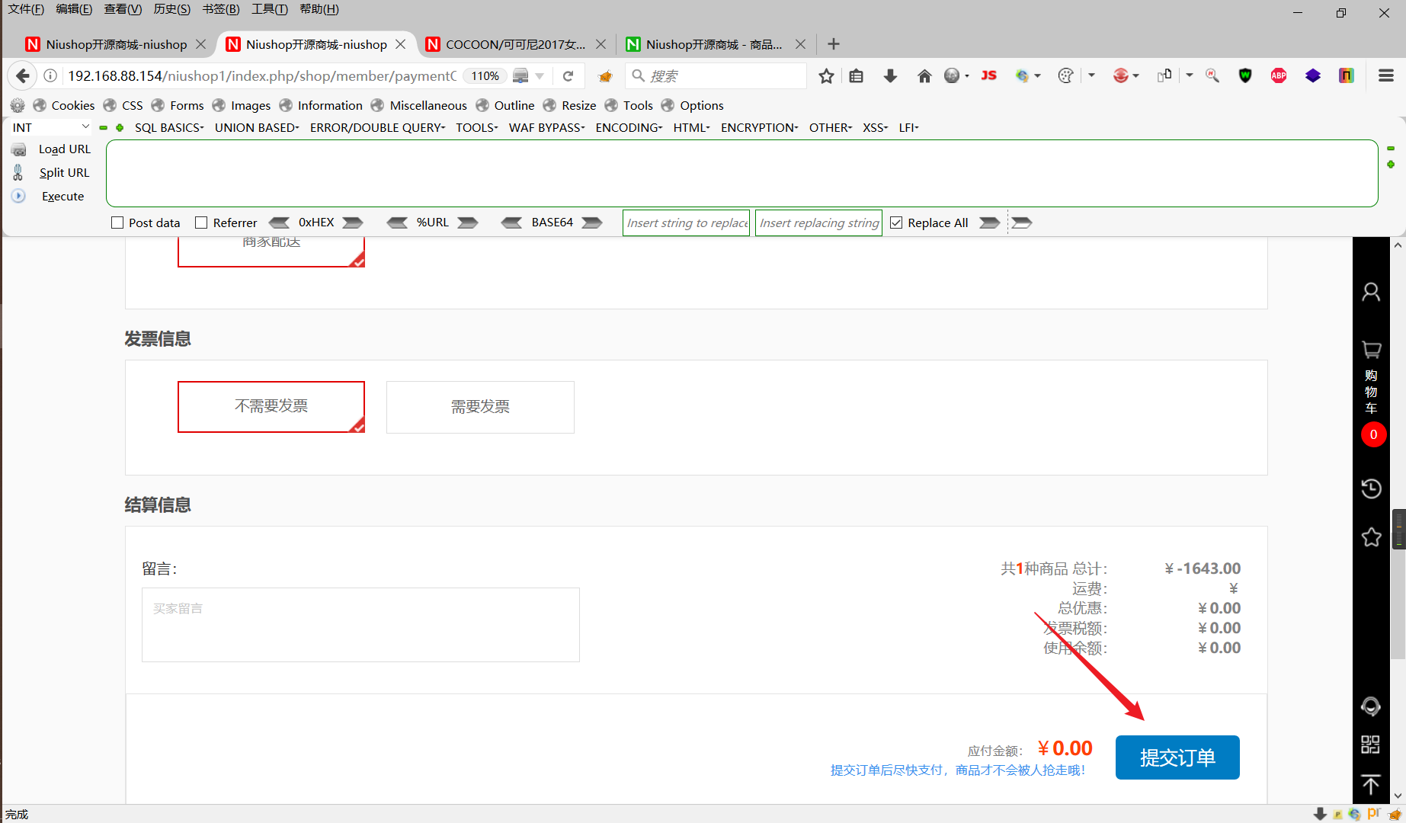Open the Forms developer toolbar item

[178, 105]
